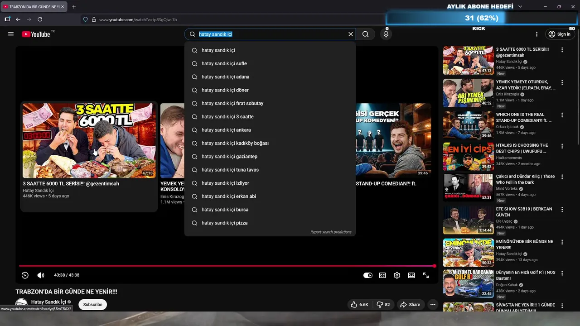Choose suggestion "hatay sandık içi tuna tavus"
Screen dimensions: 580x326
pyautogui.click(x=270, y=170)
